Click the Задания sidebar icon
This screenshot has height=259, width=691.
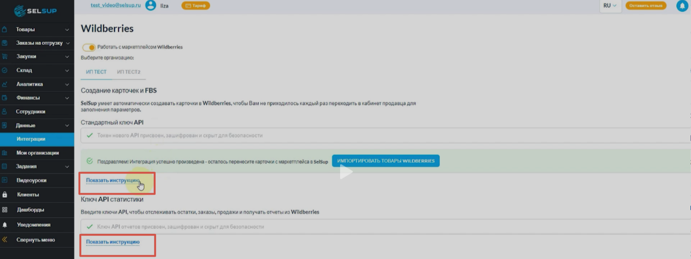coord(5,166)
